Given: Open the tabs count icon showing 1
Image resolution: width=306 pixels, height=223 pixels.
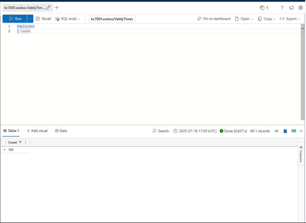Looking at the screenshot, I should [264, 8].
